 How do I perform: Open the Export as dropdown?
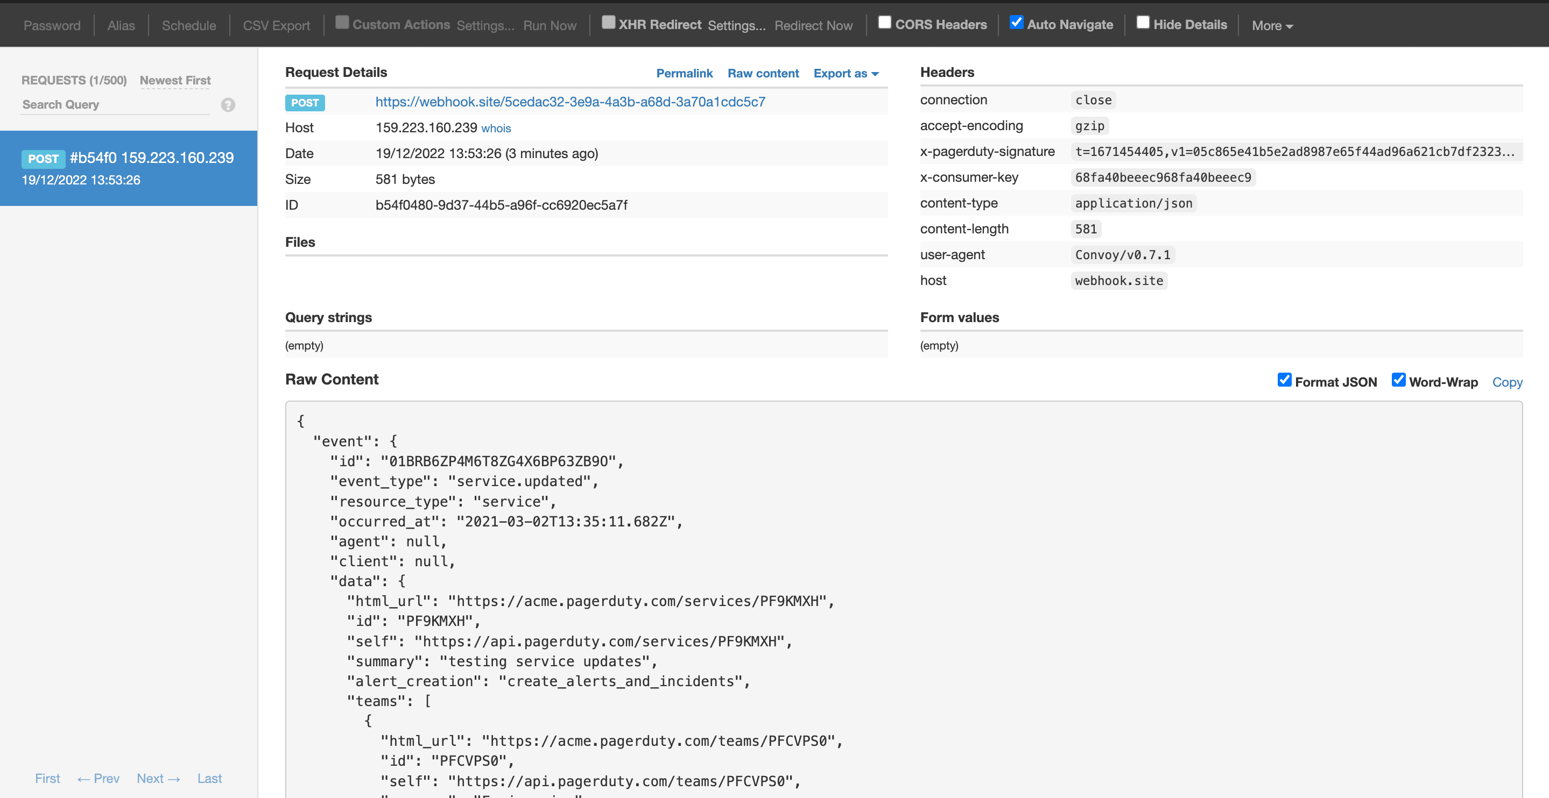coord(846,73)
